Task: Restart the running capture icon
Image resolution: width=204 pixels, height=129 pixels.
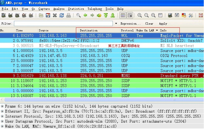Action: pos(31,15)
